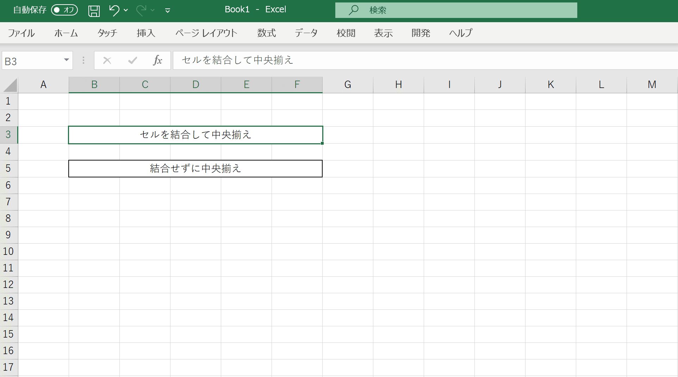Toggle the AutoSave switch
The width and height of the screenshot is (678, 377).
(x=64, y=10)
